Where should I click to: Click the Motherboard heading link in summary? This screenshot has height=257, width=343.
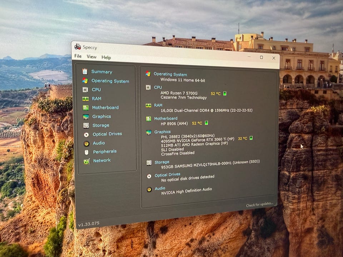[166, 119]
